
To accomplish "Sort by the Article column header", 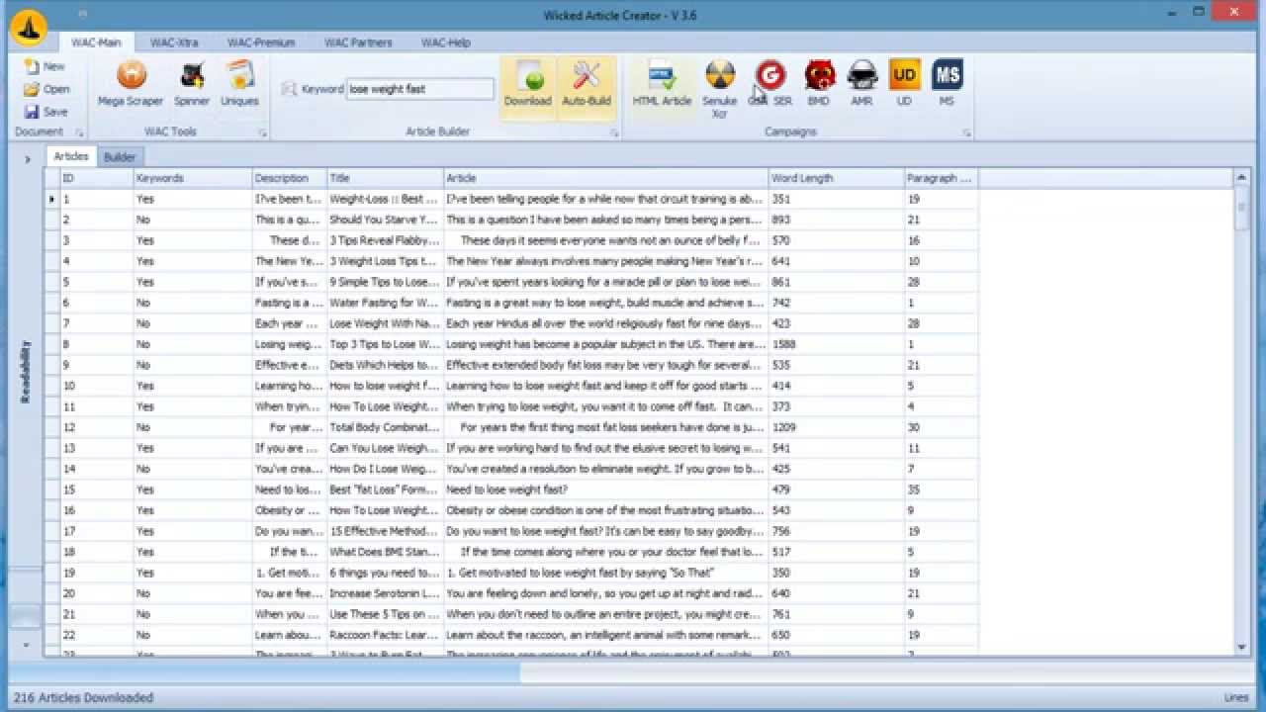I will (x=606, y=178).
